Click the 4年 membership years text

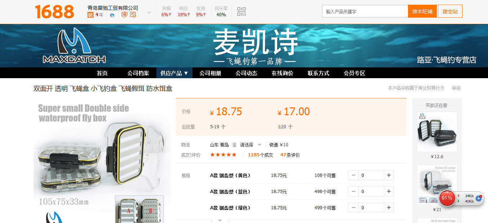pyautogui.click(x=99, y=15)
